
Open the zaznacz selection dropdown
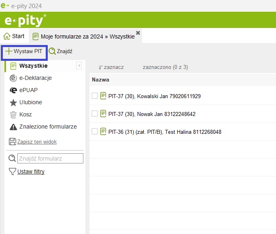point(111,67)
